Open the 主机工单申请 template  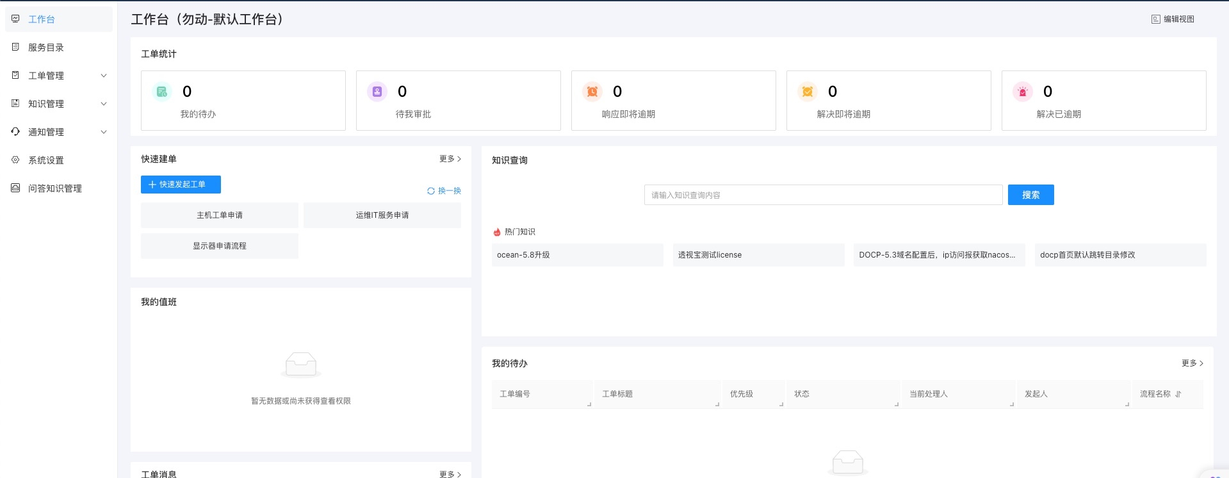(220, 215)
